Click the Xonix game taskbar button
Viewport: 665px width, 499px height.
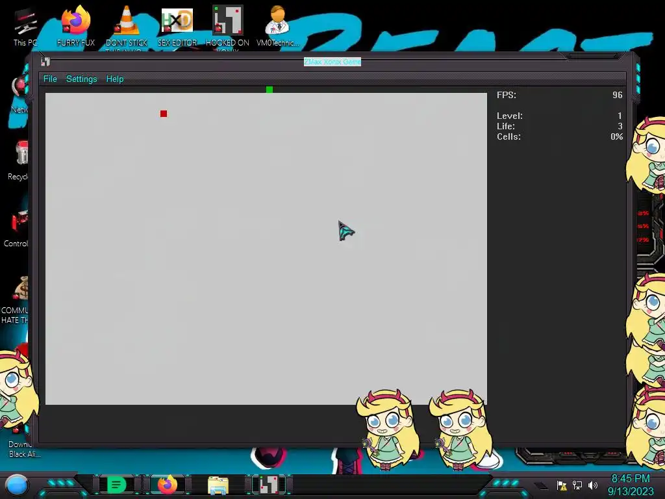pos(269,485)
